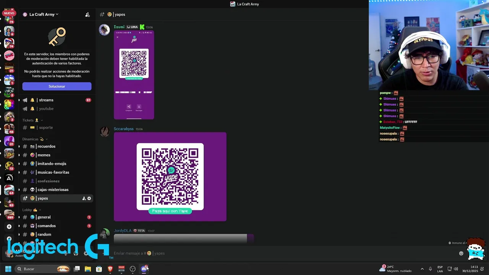The height and width of the screenshot is (275, 489).
Task: Go to the general channel
Action: tap(56, 217)
